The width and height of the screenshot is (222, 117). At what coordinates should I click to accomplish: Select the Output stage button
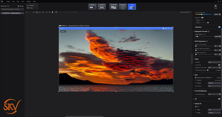click(132, 7)
